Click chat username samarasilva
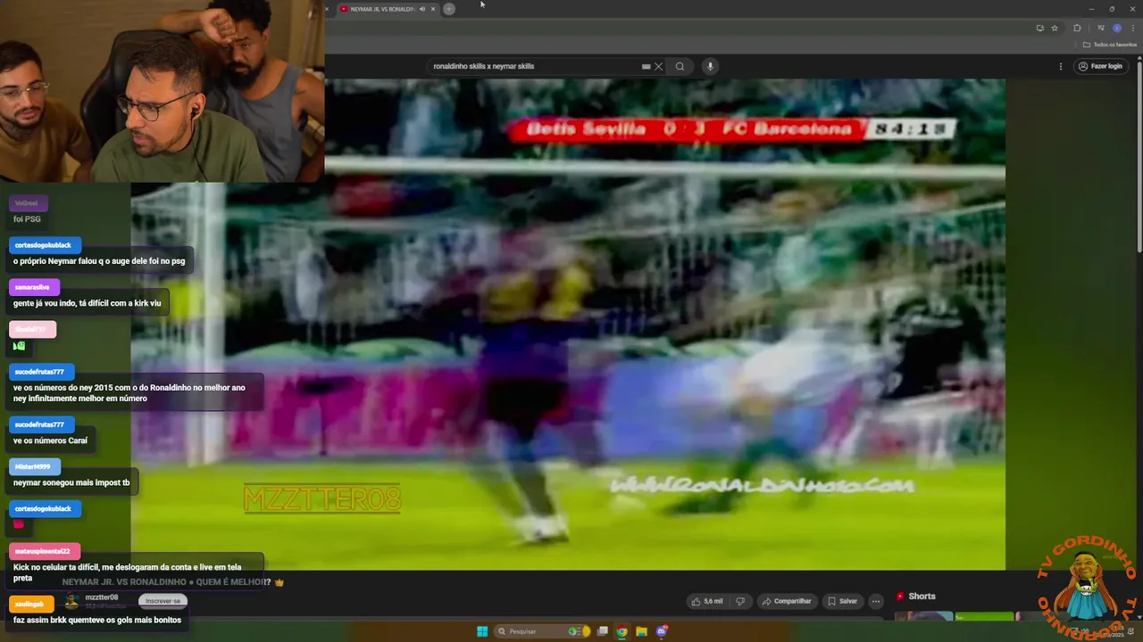The height and width of the screenshot is (642, 1143). 32,287
